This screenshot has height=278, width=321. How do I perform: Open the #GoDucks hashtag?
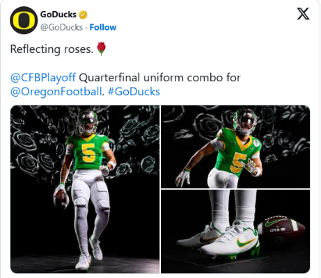(x=134, y=92)
